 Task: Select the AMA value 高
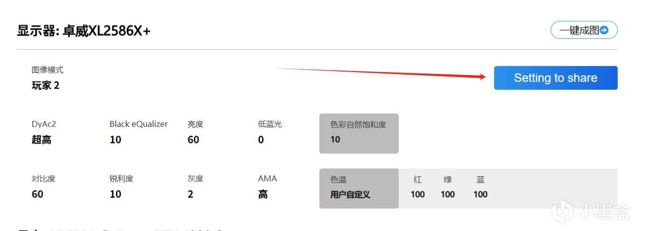pyautogui.click(x=263, y=194)
